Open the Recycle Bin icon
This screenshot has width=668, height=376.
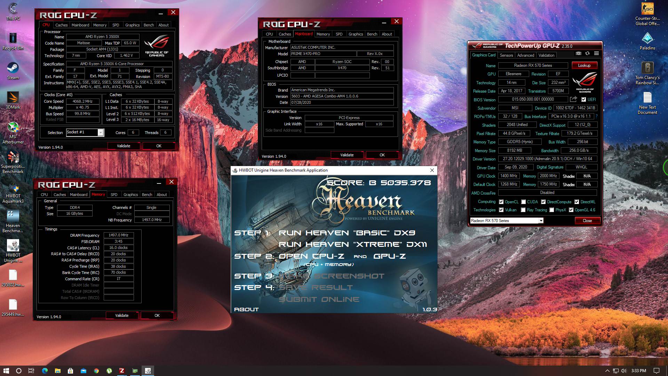click(13, 41)
